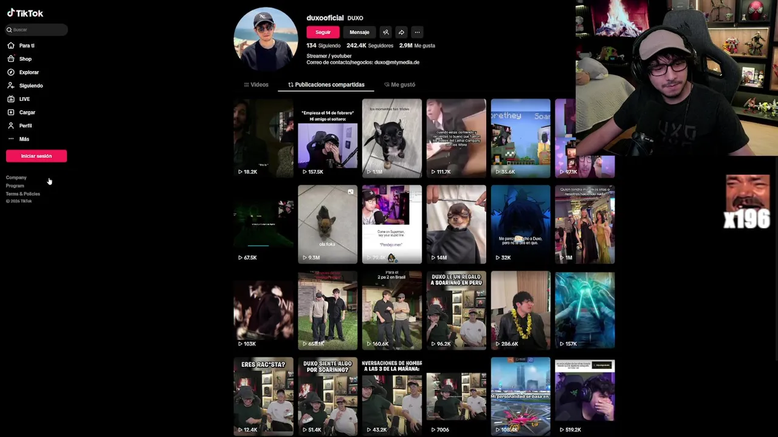Open the blue anime video with 32K views

[x=521, y=224]
